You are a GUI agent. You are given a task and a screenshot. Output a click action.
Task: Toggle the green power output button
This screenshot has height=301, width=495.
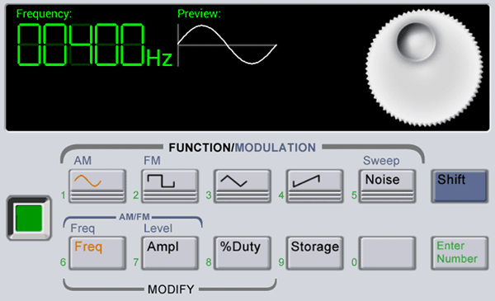coord(29,218)
